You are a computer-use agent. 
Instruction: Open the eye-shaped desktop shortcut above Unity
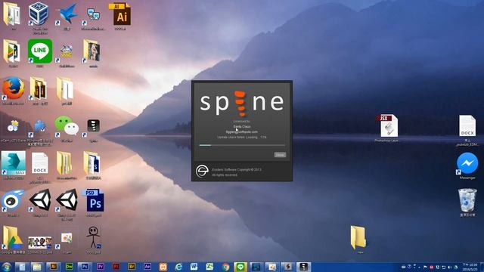12,200
